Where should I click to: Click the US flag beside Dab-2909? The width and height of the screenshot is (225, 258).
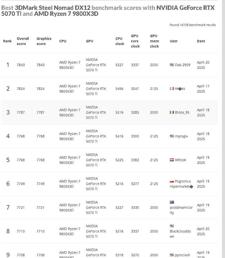[x=172, y=64]
